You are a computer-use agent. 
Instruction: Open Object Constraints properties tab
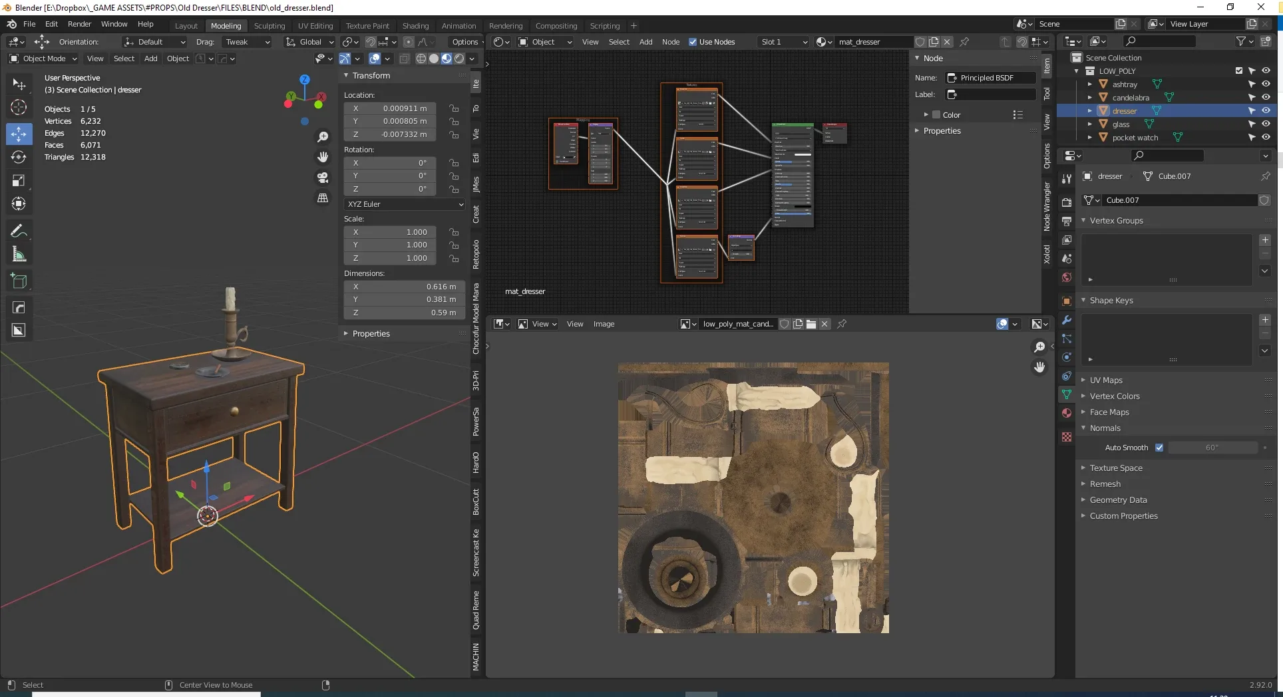(1067, 376)
